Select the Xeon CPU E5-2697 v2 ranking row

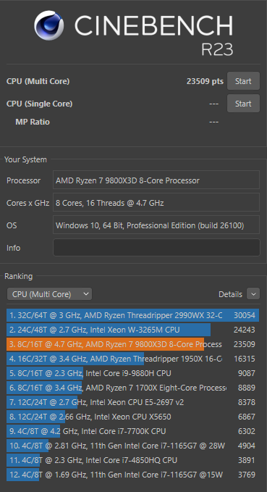(133, 402)
